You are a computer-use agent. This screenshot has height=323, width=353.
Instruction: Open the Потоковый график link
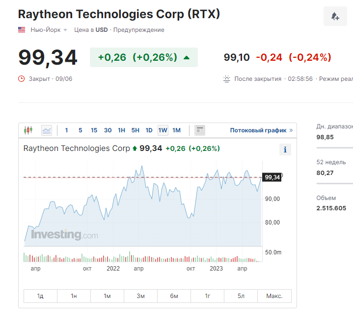pos(261,130)
